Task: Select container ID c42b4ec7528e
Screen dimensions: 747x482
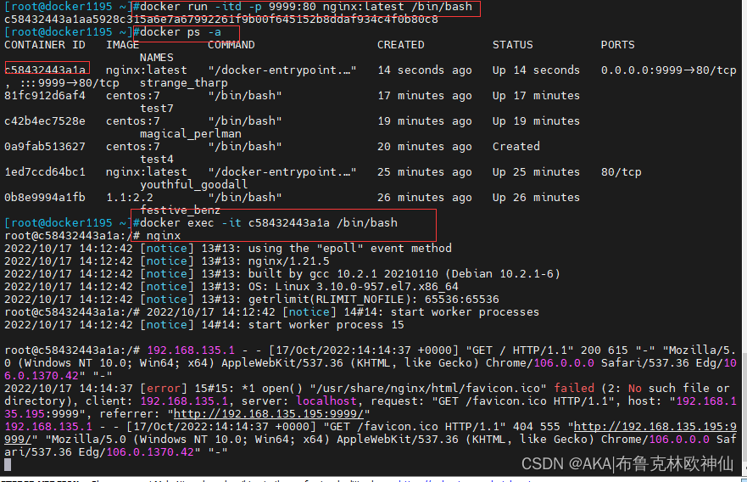Action: tap(45, 121)
